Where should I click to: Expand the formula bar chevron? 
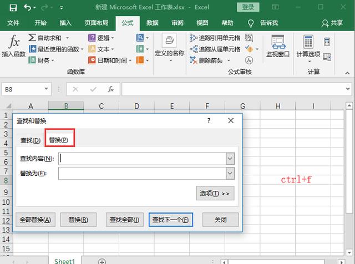[x=348, y=89]
